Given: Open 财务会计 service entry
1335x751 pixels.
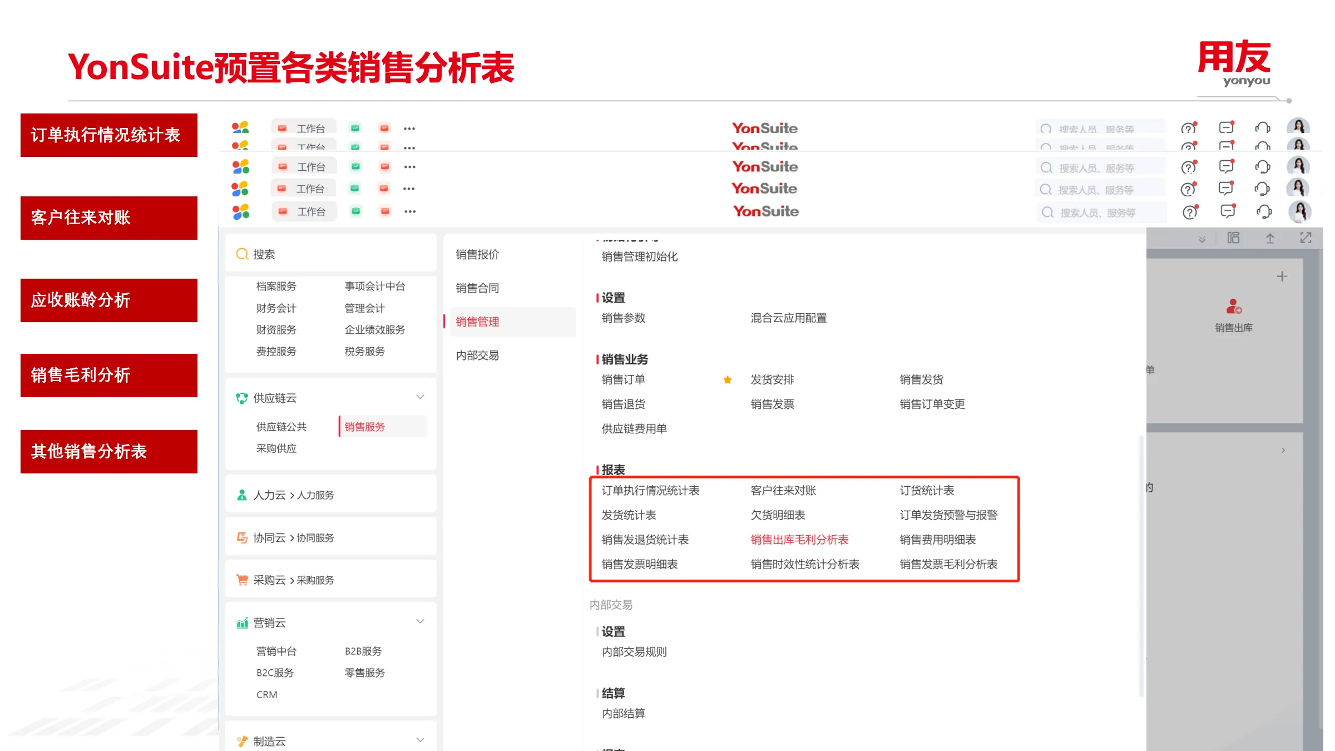Looking at the screenshot, I should pos(276,308).
